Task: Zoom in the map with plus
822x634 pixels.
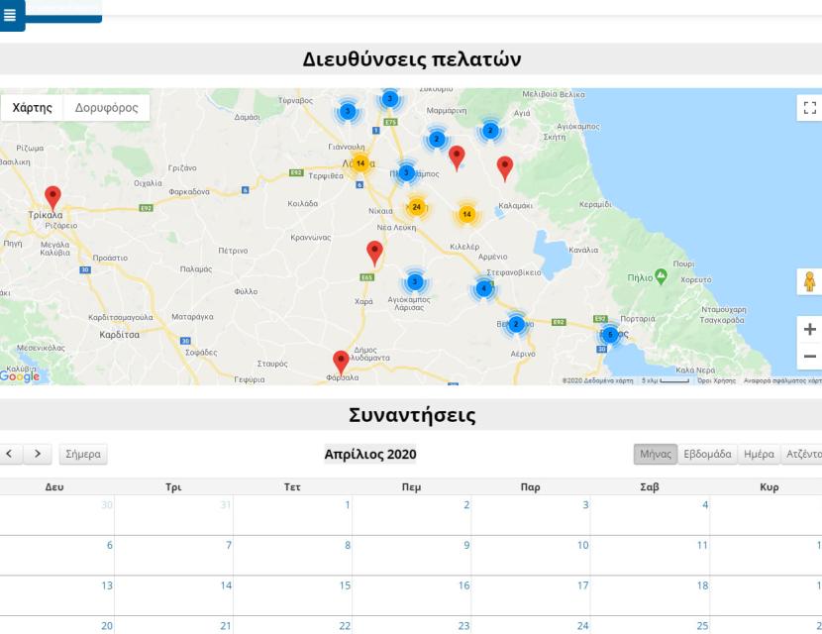Action: coord(809,329)
